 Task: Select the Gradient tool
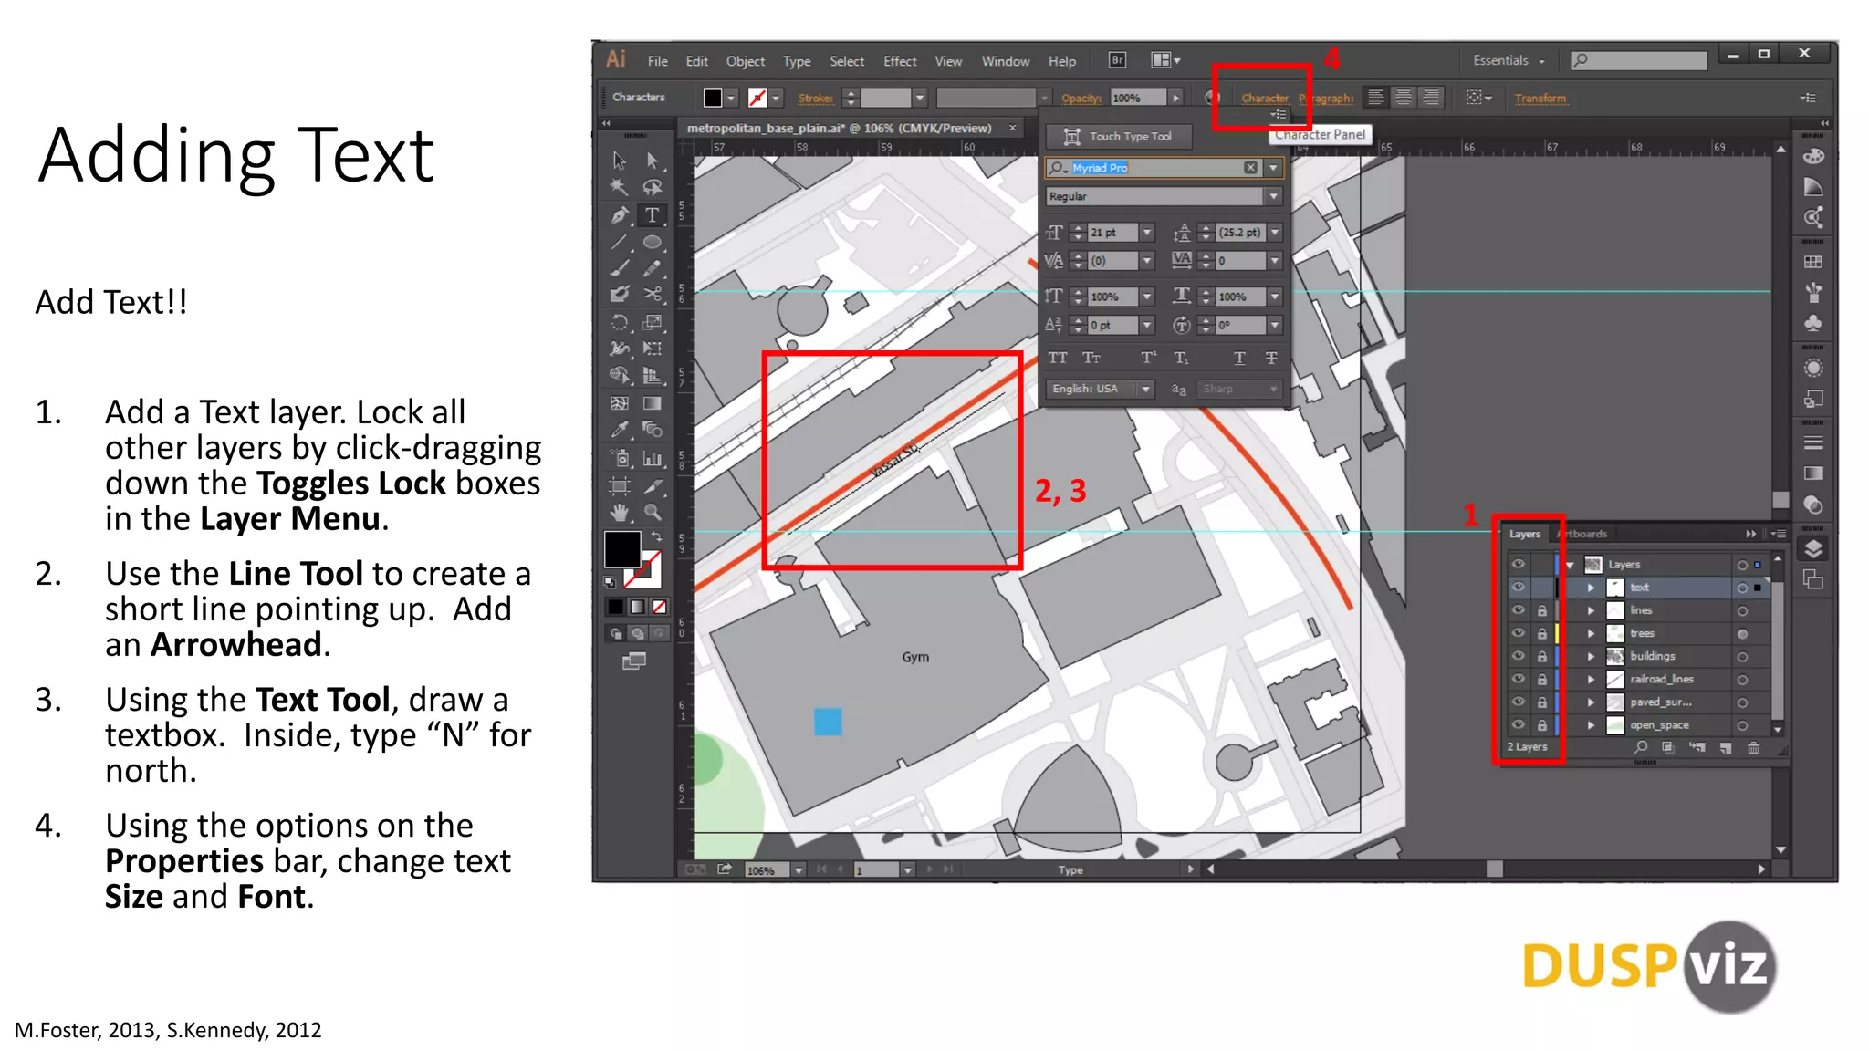[x=653, y=403]
